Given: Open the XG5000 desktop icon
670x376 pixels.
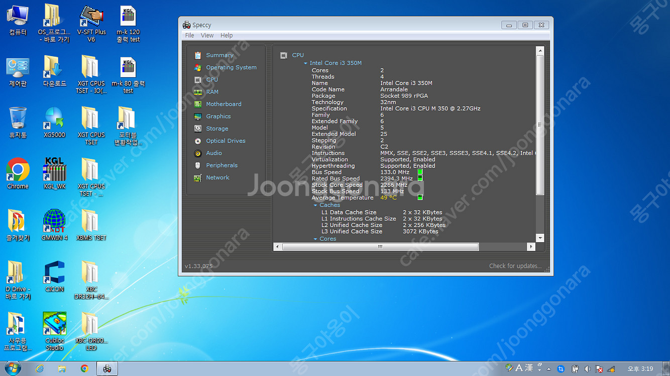Looking at the screenshot, I should click(54, 122).
